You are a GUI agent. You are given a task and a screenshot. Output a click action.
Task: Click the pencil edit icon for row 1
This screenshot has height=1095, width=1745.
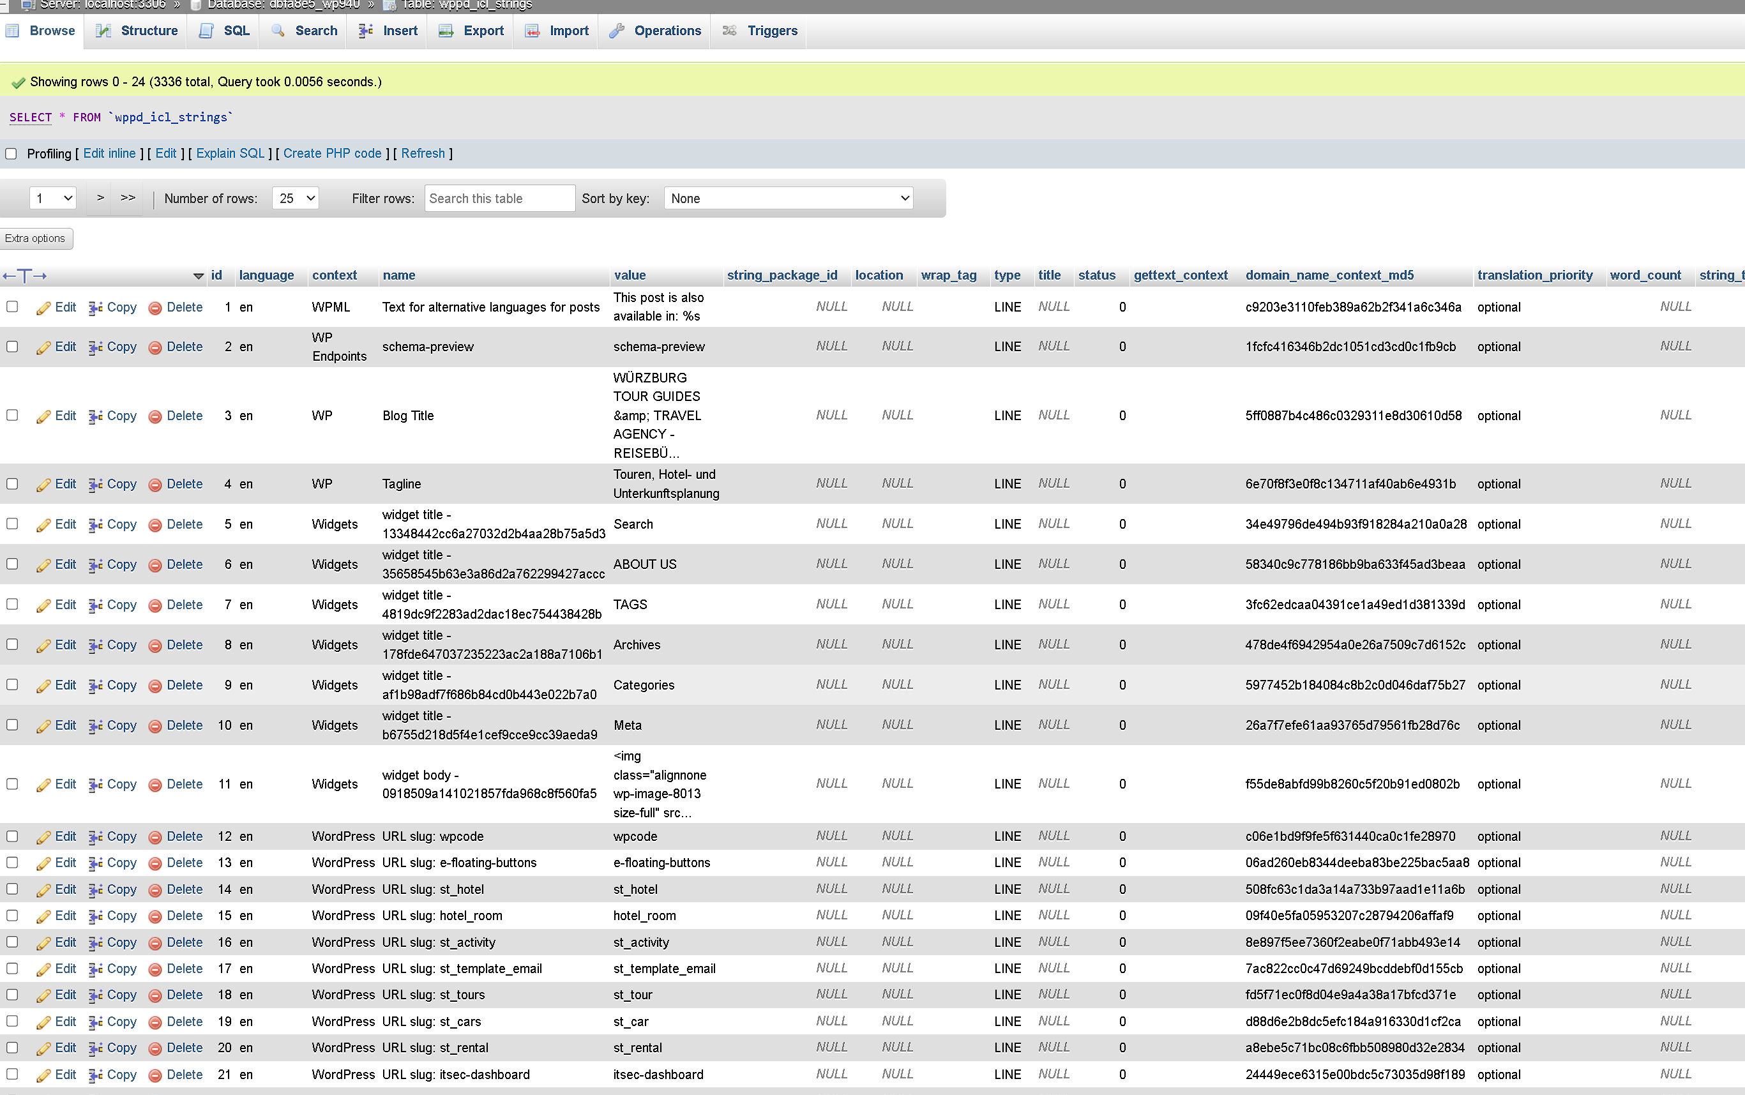point(43,308)
